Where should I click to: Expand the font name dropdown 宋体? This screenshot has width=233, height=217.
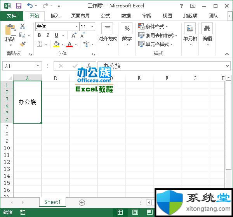[x=77, y=27]
